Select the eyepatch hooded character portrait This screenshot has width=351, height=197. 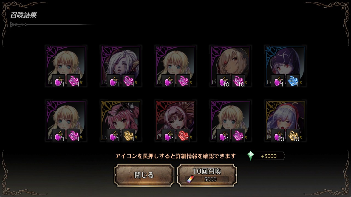point(230,66)
